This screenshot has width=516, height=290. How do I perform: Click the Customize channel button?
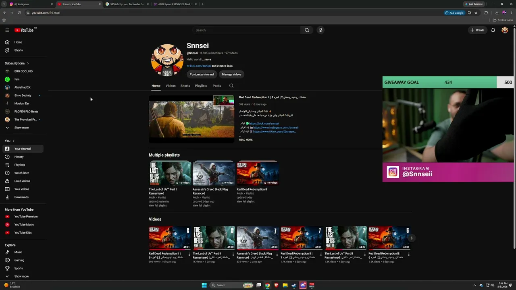202,75
